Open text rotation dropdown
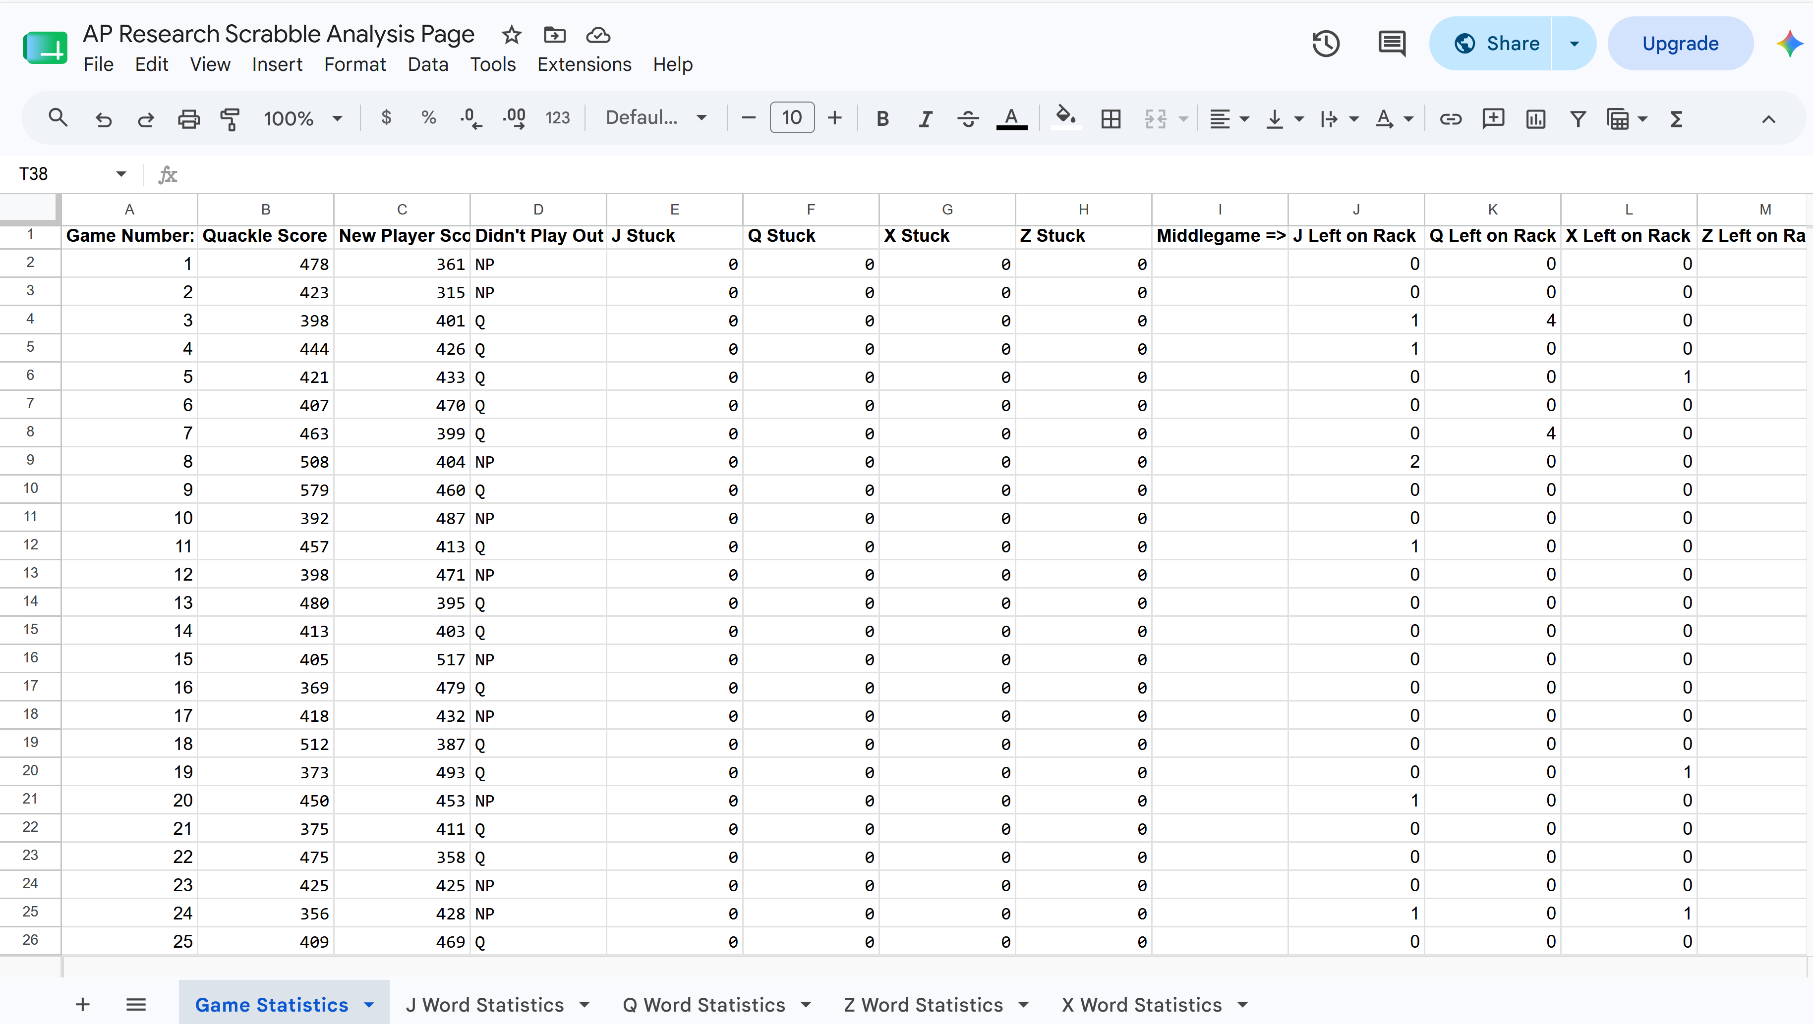1813x1024 pixels. pyautogui.click(x=1394, y=118)
